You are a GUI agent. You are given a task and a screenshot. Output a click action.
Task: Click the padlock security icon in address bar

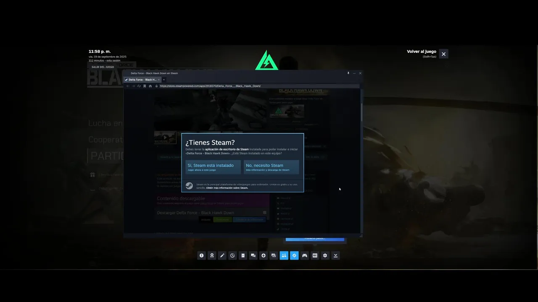pos(156,86)
